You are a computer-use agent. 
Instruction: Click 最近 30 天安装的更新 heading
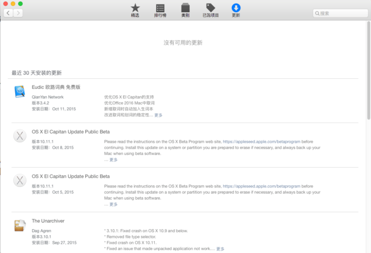[37, 73]
